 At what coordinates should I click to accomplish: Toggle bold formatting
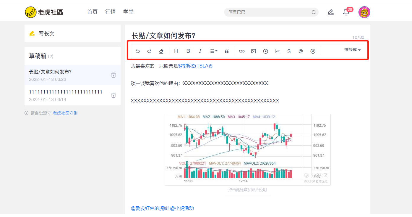click(x=188, y=51)
